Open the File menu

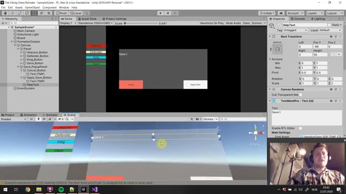click(3, 8)
